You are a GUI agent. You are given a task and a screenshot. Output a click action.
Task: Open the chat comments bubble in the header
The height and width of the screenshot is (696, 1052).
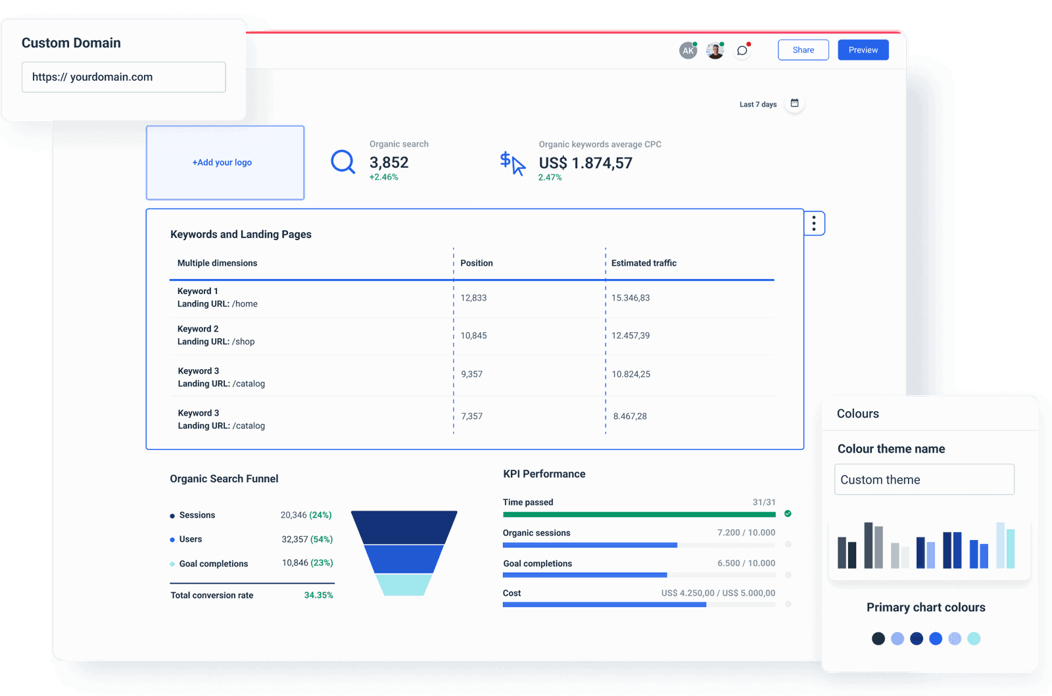(742, 49)
